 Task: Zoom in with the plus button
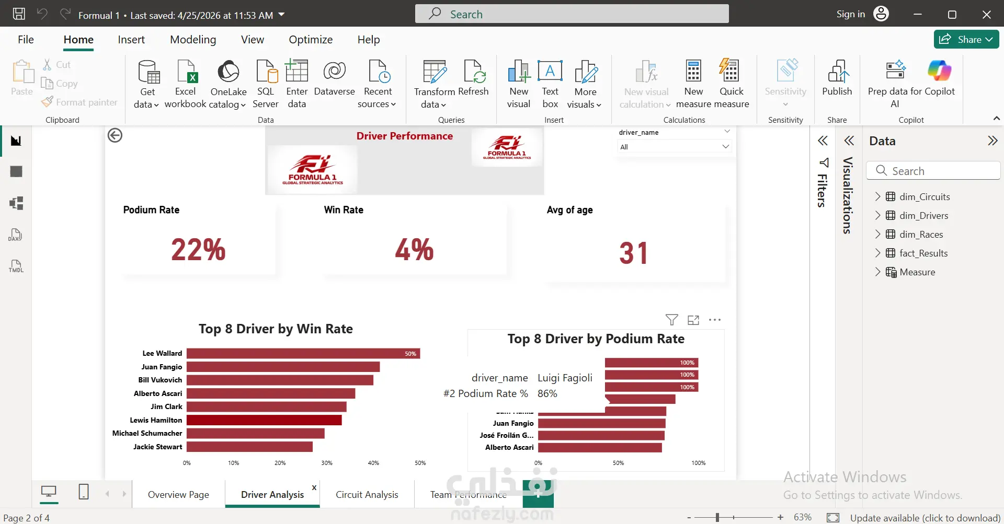tap(780, 517)
